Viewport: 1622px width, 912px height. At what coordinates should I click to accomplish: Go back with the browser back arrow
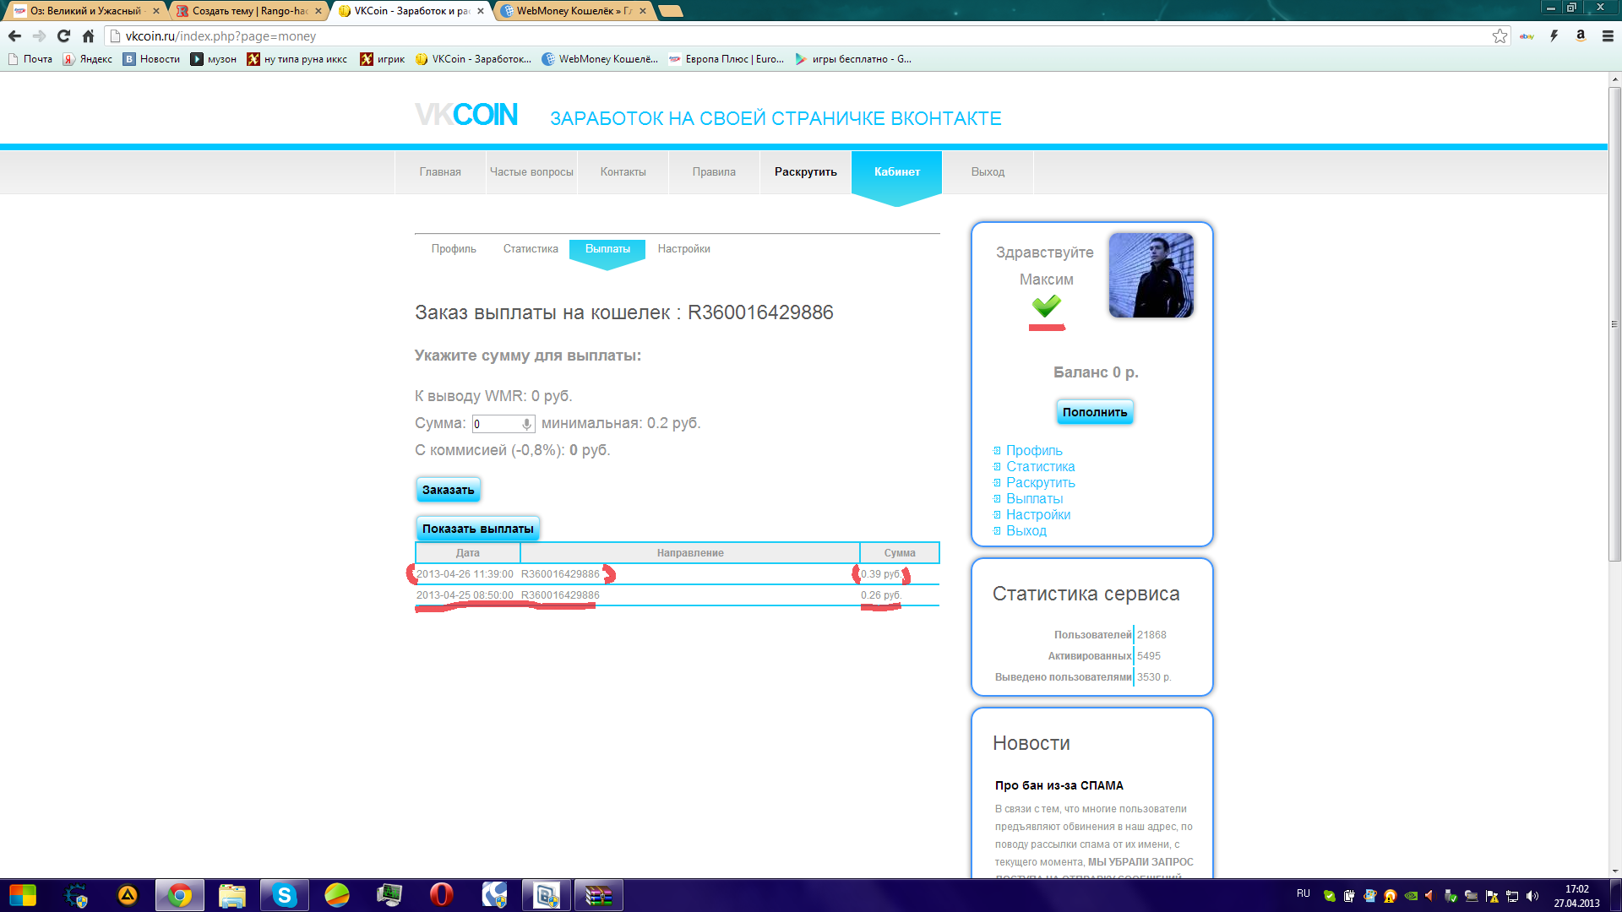point(14,36)
